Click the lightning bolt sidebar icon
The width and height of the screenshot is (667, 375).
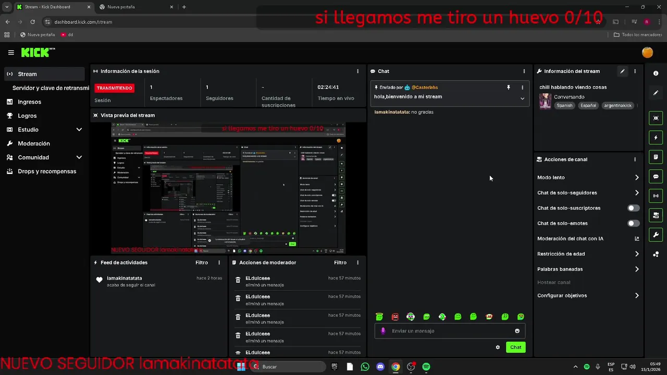(x=656, y=137)
